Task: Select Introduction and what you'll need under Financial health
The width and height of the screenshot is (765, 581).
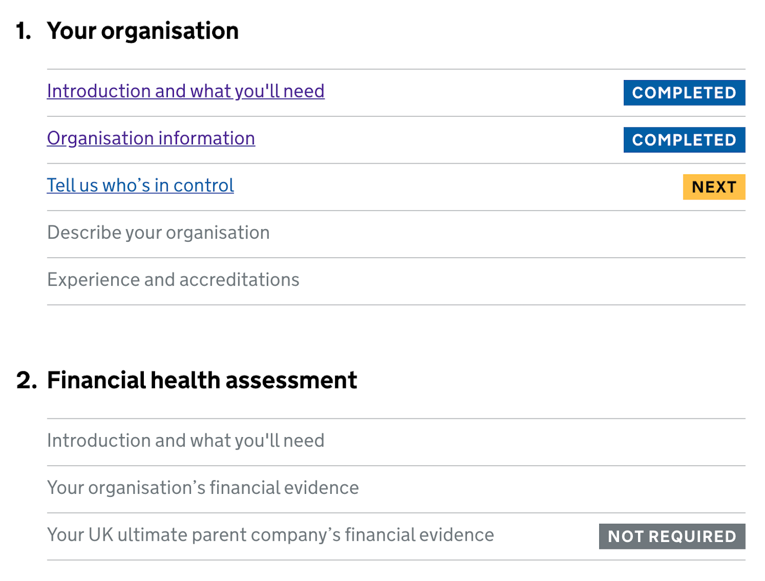Action: [186, 441]
